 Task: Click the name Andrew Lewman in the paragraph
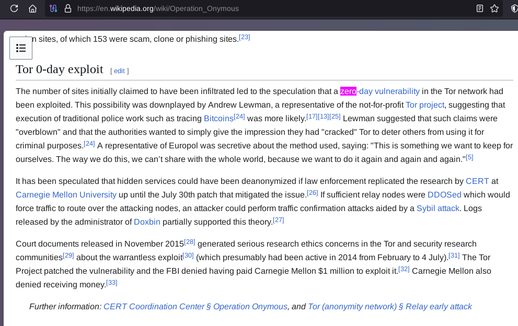[239, 104]
